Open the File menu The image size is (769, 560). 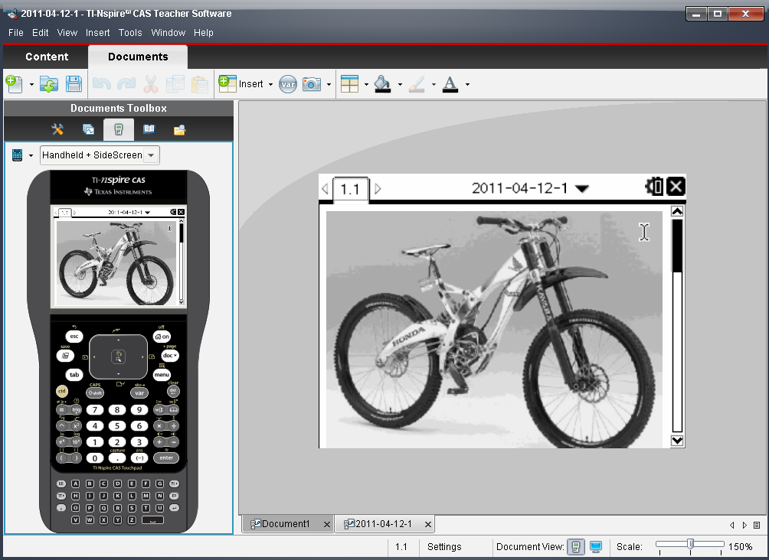tap(15, 32)
